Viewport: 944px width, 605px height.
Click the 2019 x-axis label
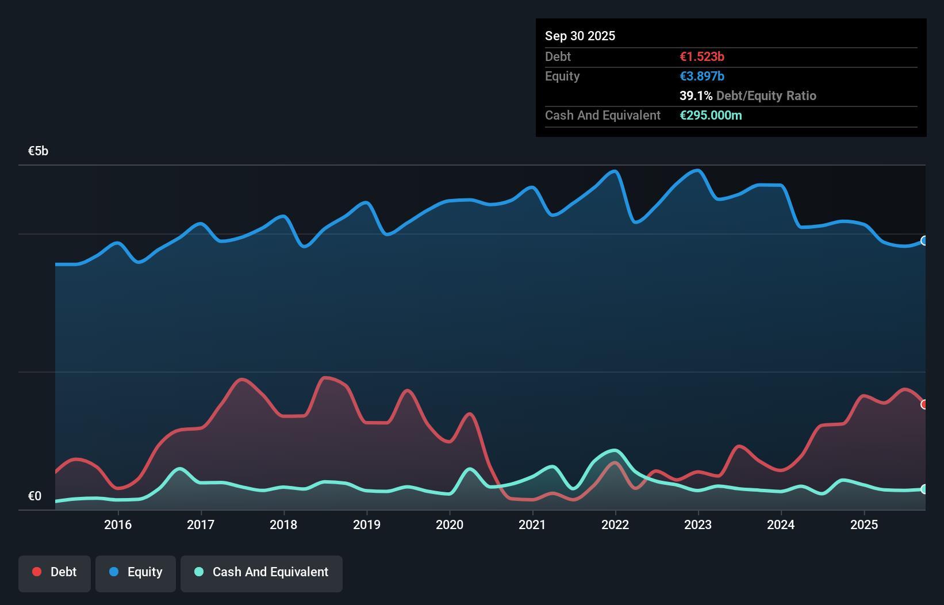point(367,524)
